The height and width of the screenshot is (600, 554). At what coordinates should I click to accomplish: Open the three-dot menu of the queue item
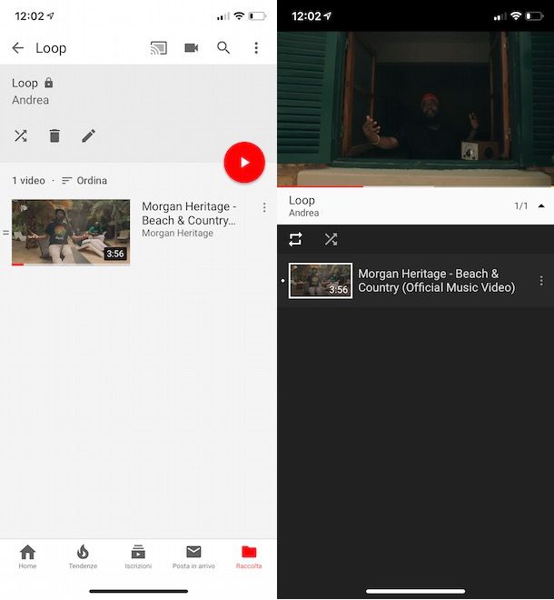(x=541, y=281)
